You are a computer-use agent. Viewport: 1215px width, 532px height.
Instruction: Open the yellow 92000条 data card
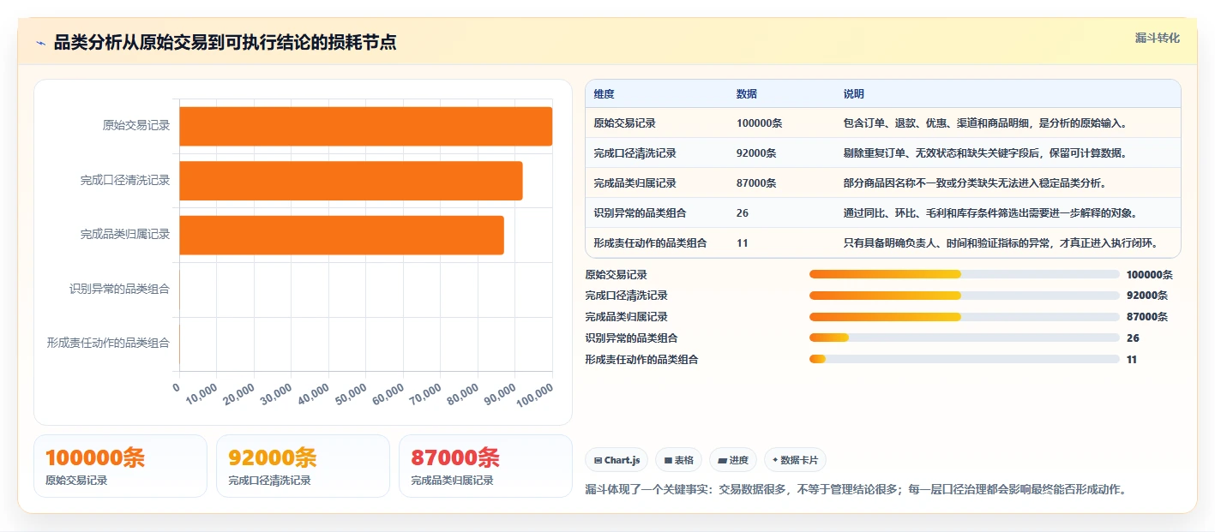[x=303, y=466]
